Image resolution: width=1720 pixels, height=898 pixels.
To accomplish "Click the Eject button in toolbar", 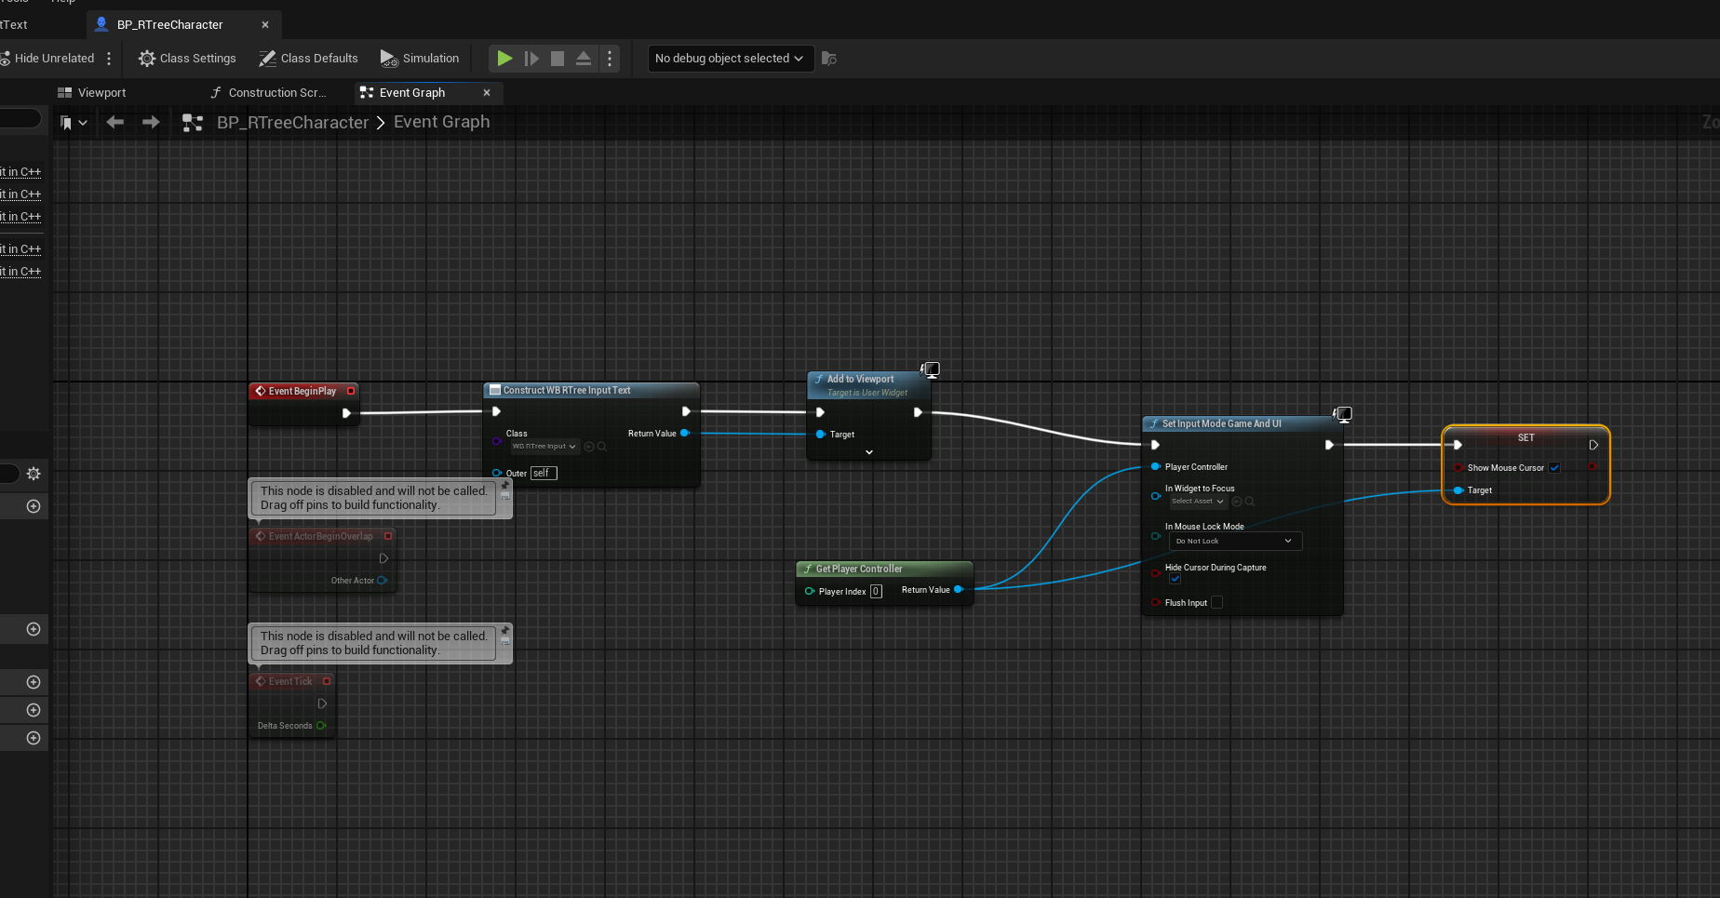I will tap(584, 59).
